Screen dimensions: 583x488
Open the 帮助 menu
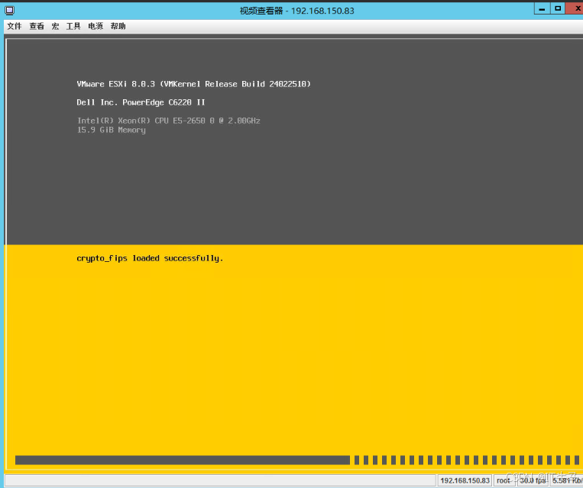pos(118,26)
